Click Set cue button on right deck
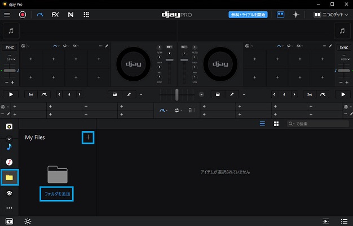Screen dimensions: 353x226 click(x=310, y=94)
